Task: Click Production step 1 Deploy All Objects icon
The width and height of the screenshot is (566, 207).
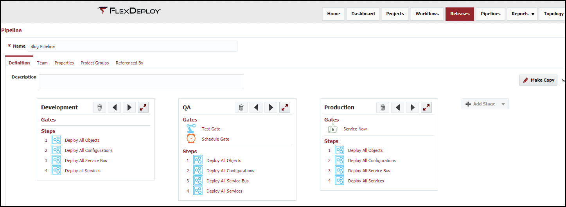Action: coord(340,150)
